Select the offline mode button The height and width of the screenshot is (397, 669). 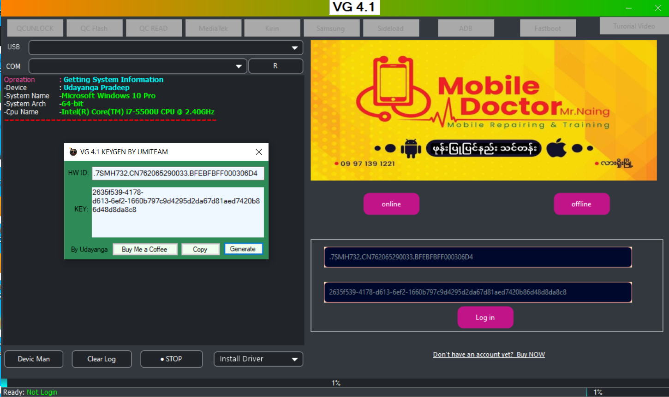581,204
